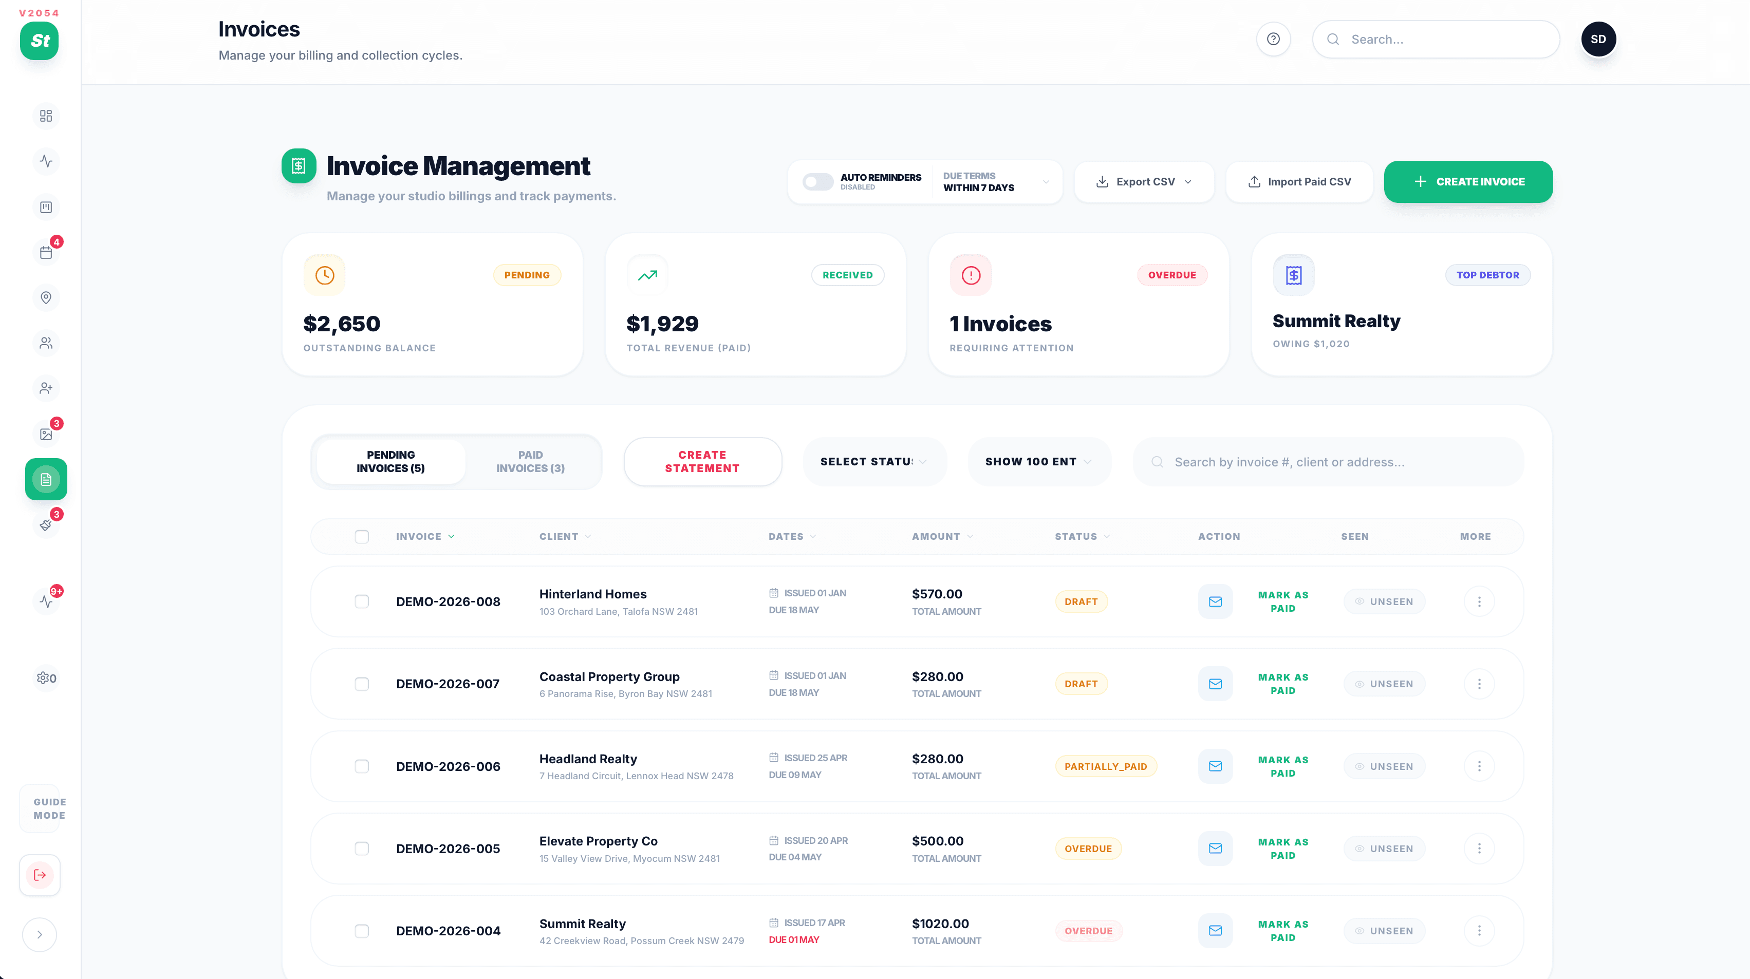Check the select-all invoices header checkbox
The height and width of the screenshot is (979, 1750).
[x=361, y=536]
